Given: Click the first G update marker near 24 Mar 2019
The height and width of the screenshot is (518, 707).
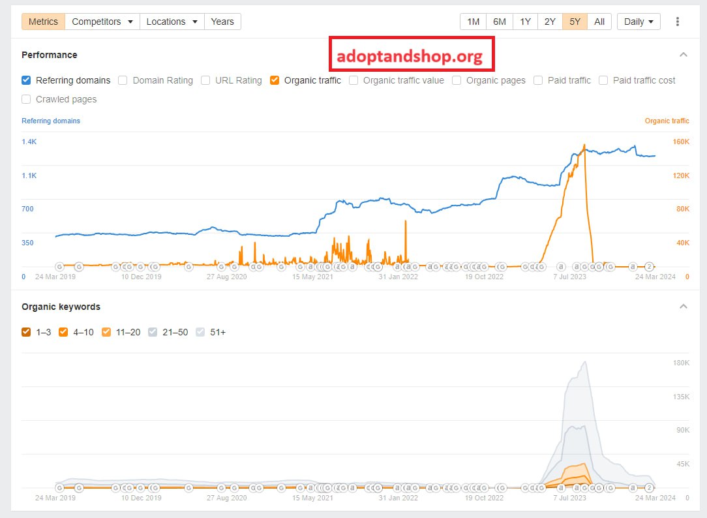Looking at the screenshot, I should [x=59, y=266].
